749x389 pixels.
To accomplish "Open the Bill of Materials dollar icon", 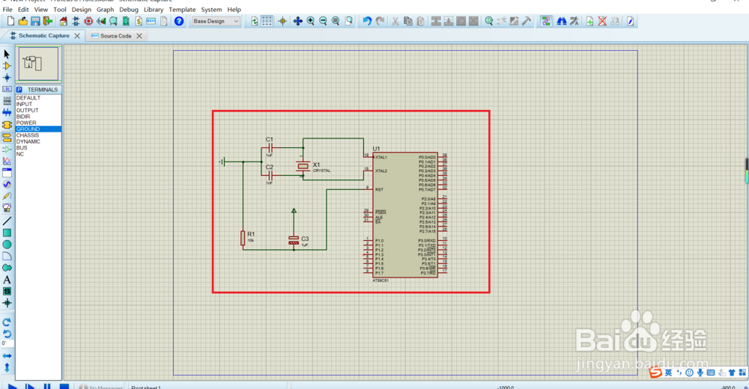I will pyautogui.click(x=139, y=21).
